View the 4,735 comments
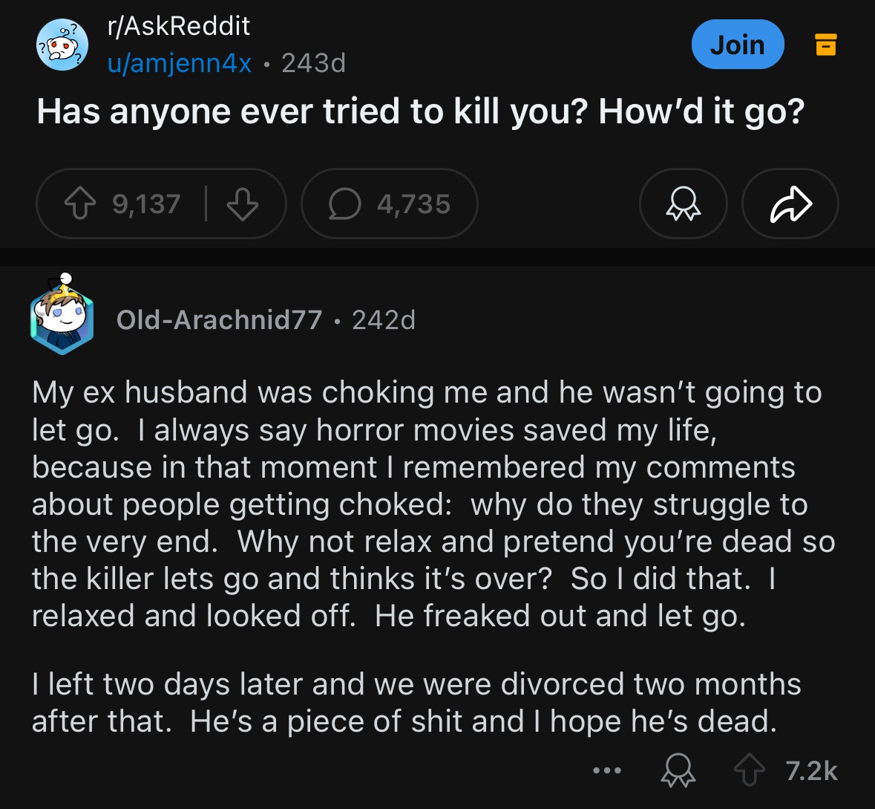Viewport: 875px width, 809px height. [x=390, y=204]
